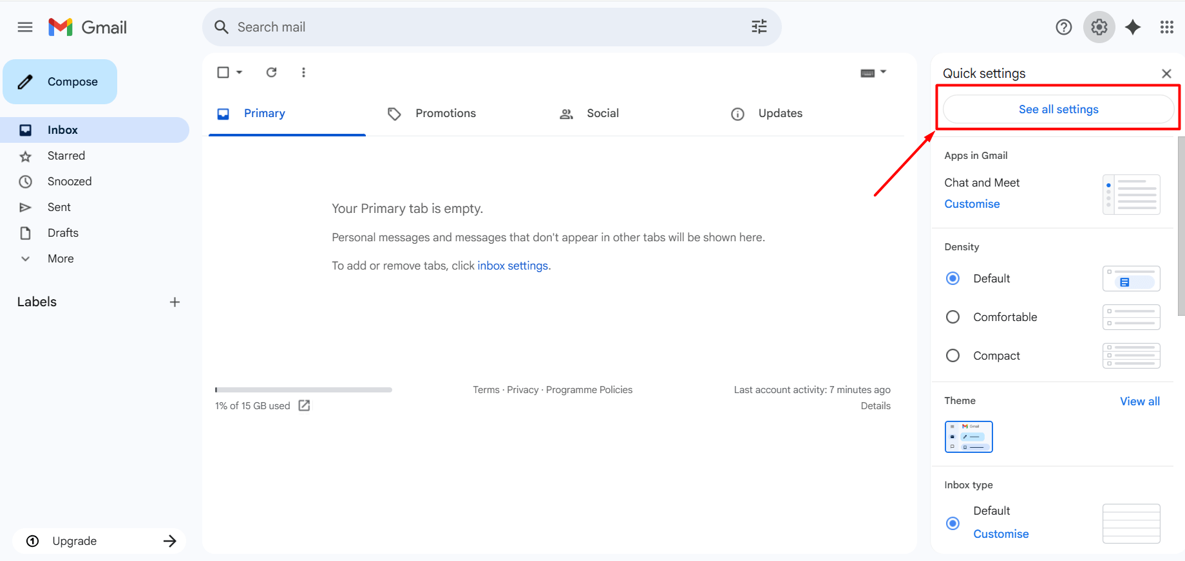Click the Settings gear icon

1099,27
